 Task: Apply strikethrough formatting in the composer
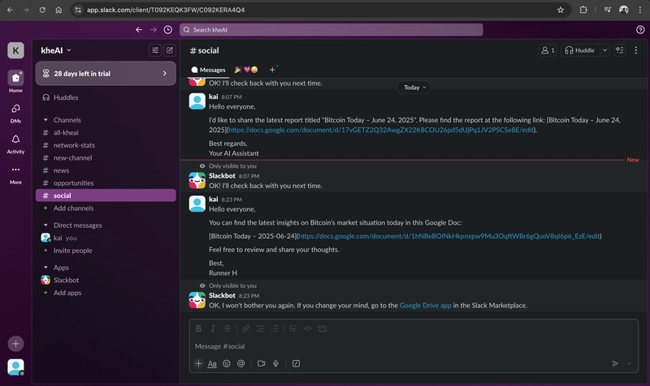(x=227, y=328)
